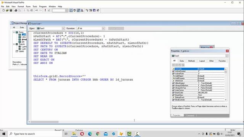Switch to the Favorites tab in Properties
This screenshot has width=244, height=137.
222,61
